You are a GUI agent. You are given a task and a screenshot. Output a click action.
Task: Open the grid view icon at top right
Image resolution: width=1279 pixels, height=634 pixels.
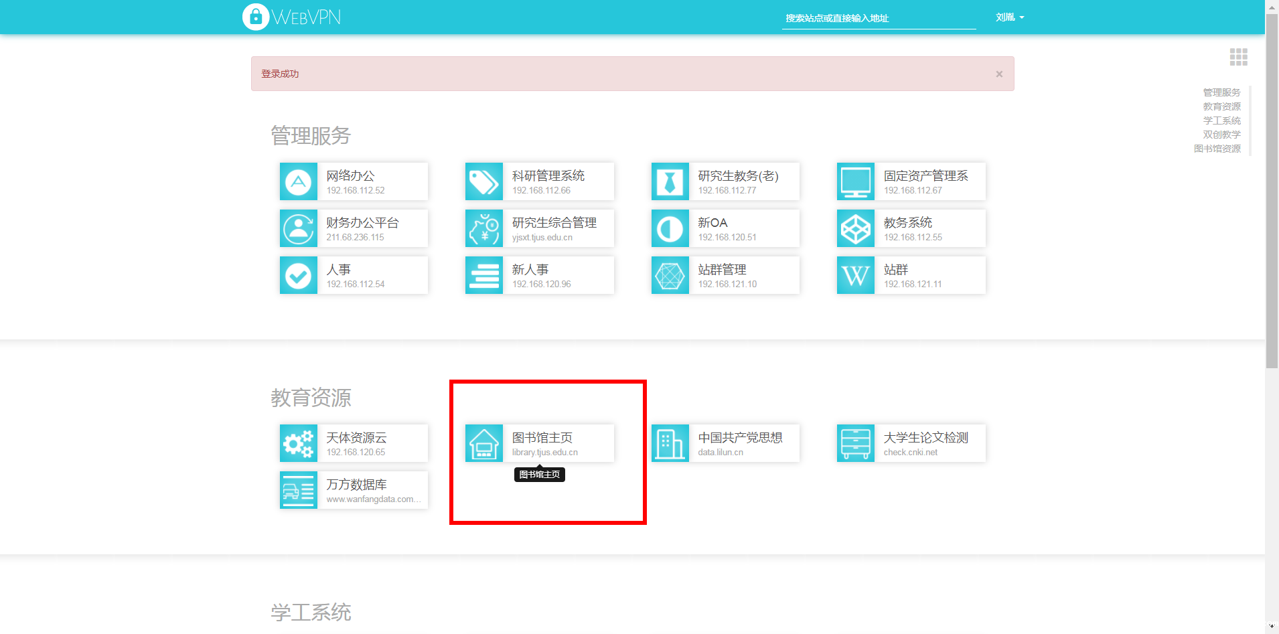click(1238, 58)
